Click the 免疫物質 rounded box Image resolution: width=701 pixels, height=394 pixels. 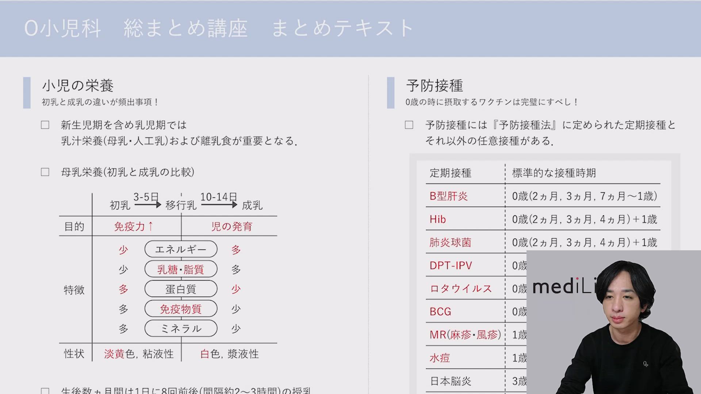point(181,309)
